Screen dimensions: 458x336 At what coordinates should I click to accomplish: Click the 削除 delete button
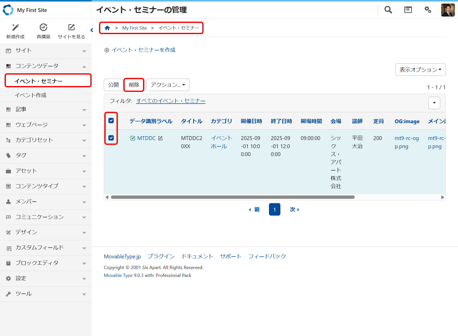click(x=134, y=85)
